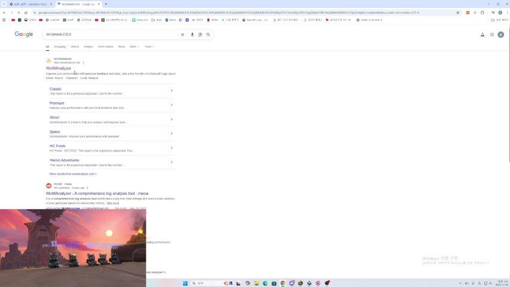Switch to Shopping results

[60, 47]
